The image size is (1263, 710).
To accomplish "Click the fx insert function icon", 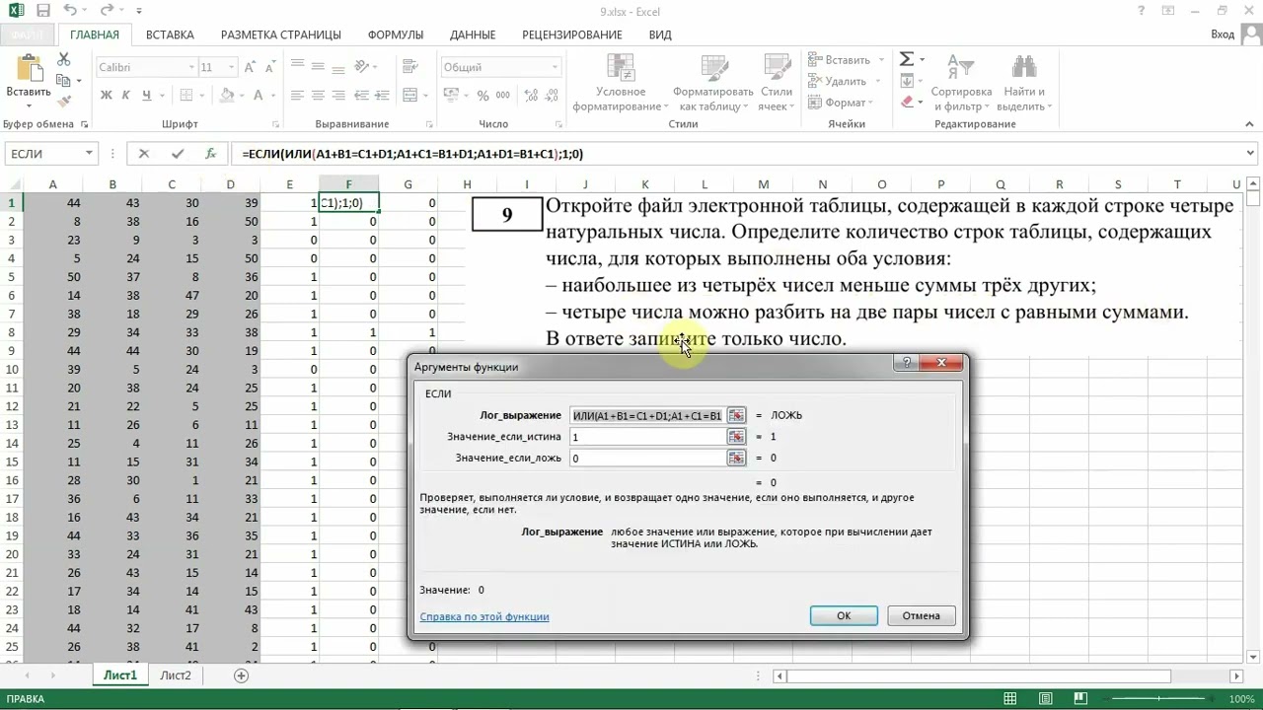I will coord(210,154).
